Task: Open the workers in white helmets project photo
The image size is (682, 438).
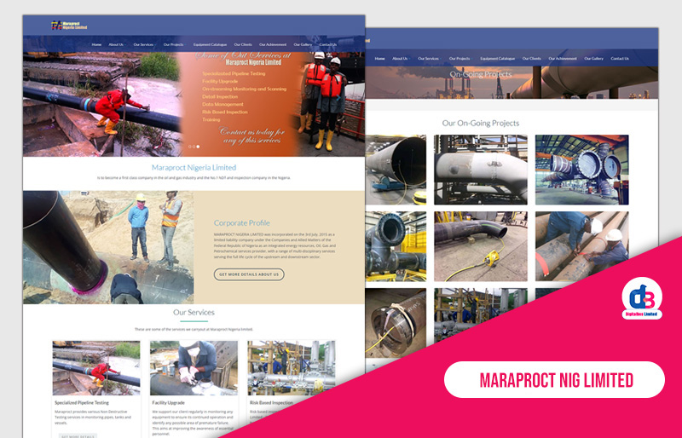Action: click(582, 246)
